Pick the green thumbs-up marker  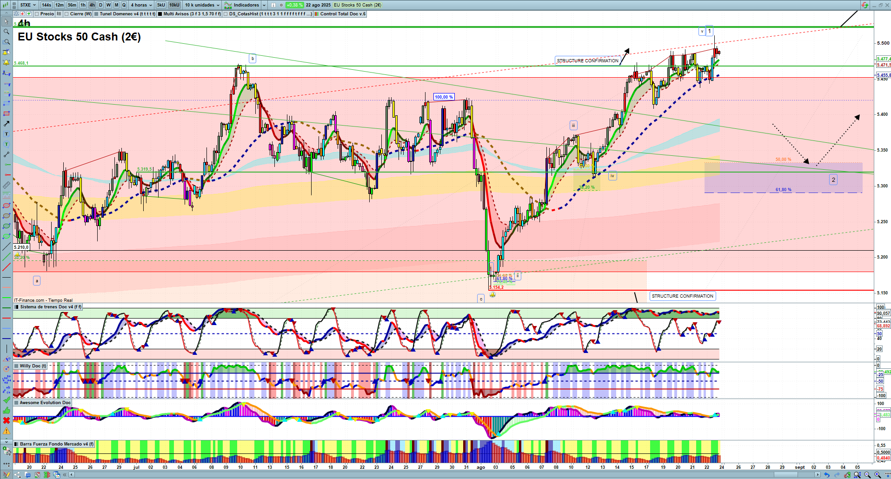click(7, 410)
